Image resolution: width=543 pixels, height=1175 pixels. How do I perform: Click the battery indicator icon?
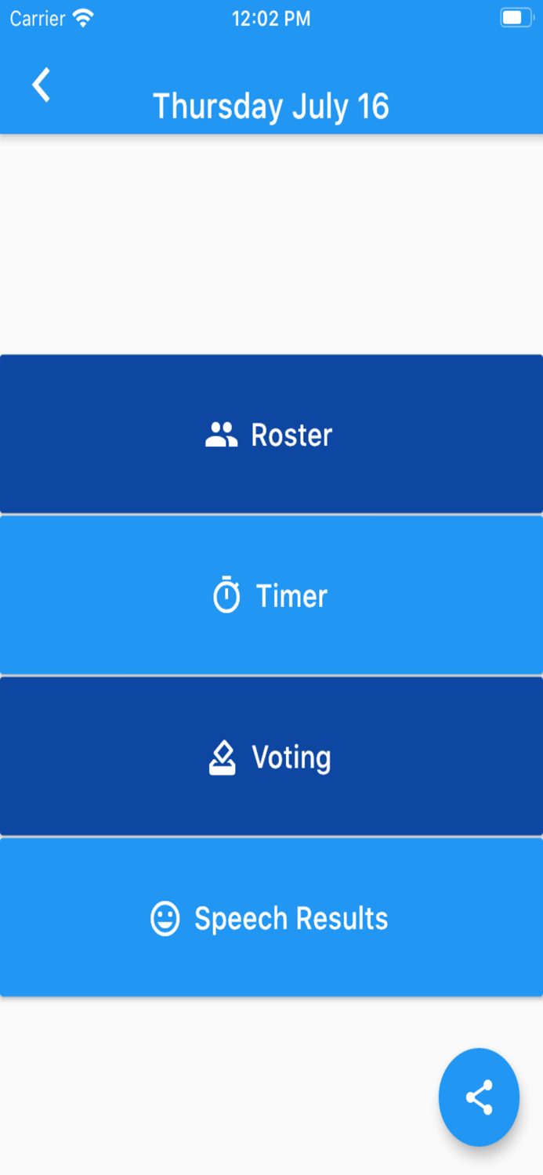point(516,18)
